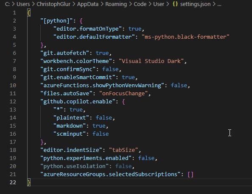Place cursor on "[python]" key
This screenshot has height=194, width=252.
click(x=56, y=21)
